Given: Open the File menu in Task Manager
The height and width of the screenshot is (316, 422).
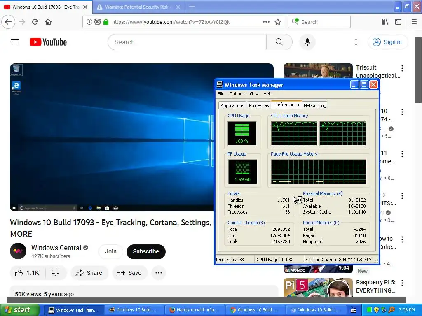Looking at the screenshot, I should 221,94.
